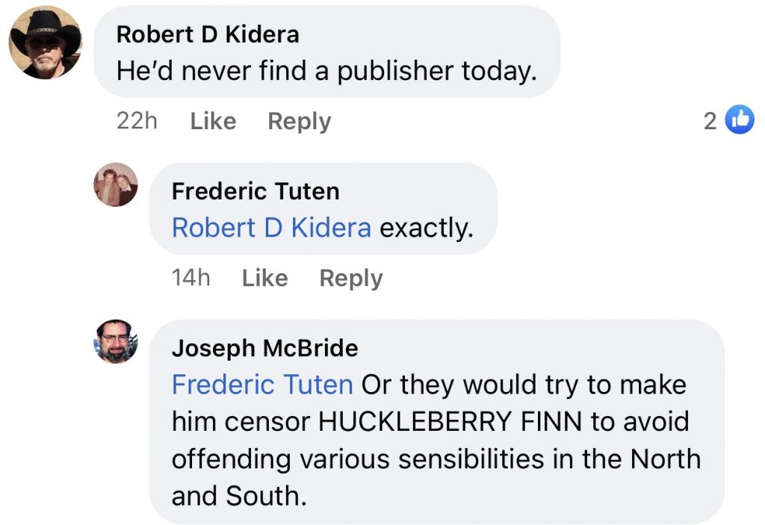765x525 pixels.
Task: Click the blue thumbs-up reaction icon
Action: tap(740, 120)
